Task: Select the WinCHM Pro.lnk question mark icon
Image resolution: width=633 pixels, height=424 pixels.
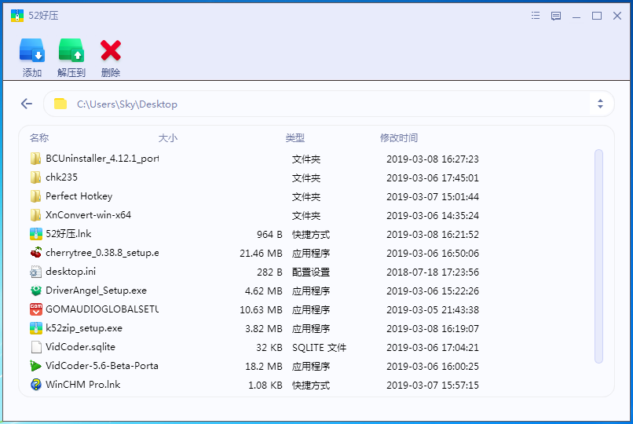Action: coord(35,385)
